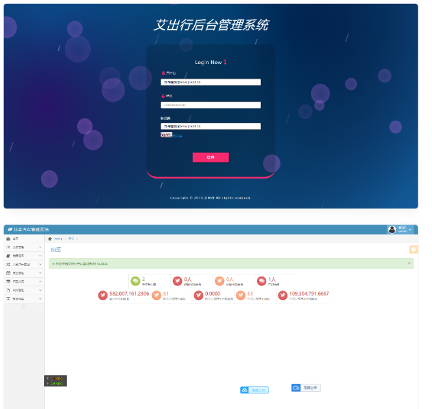This screenshot has width=432, height=409.
Task: Click the red icon beside 109,304,791.6667
Action: (282, 295)
